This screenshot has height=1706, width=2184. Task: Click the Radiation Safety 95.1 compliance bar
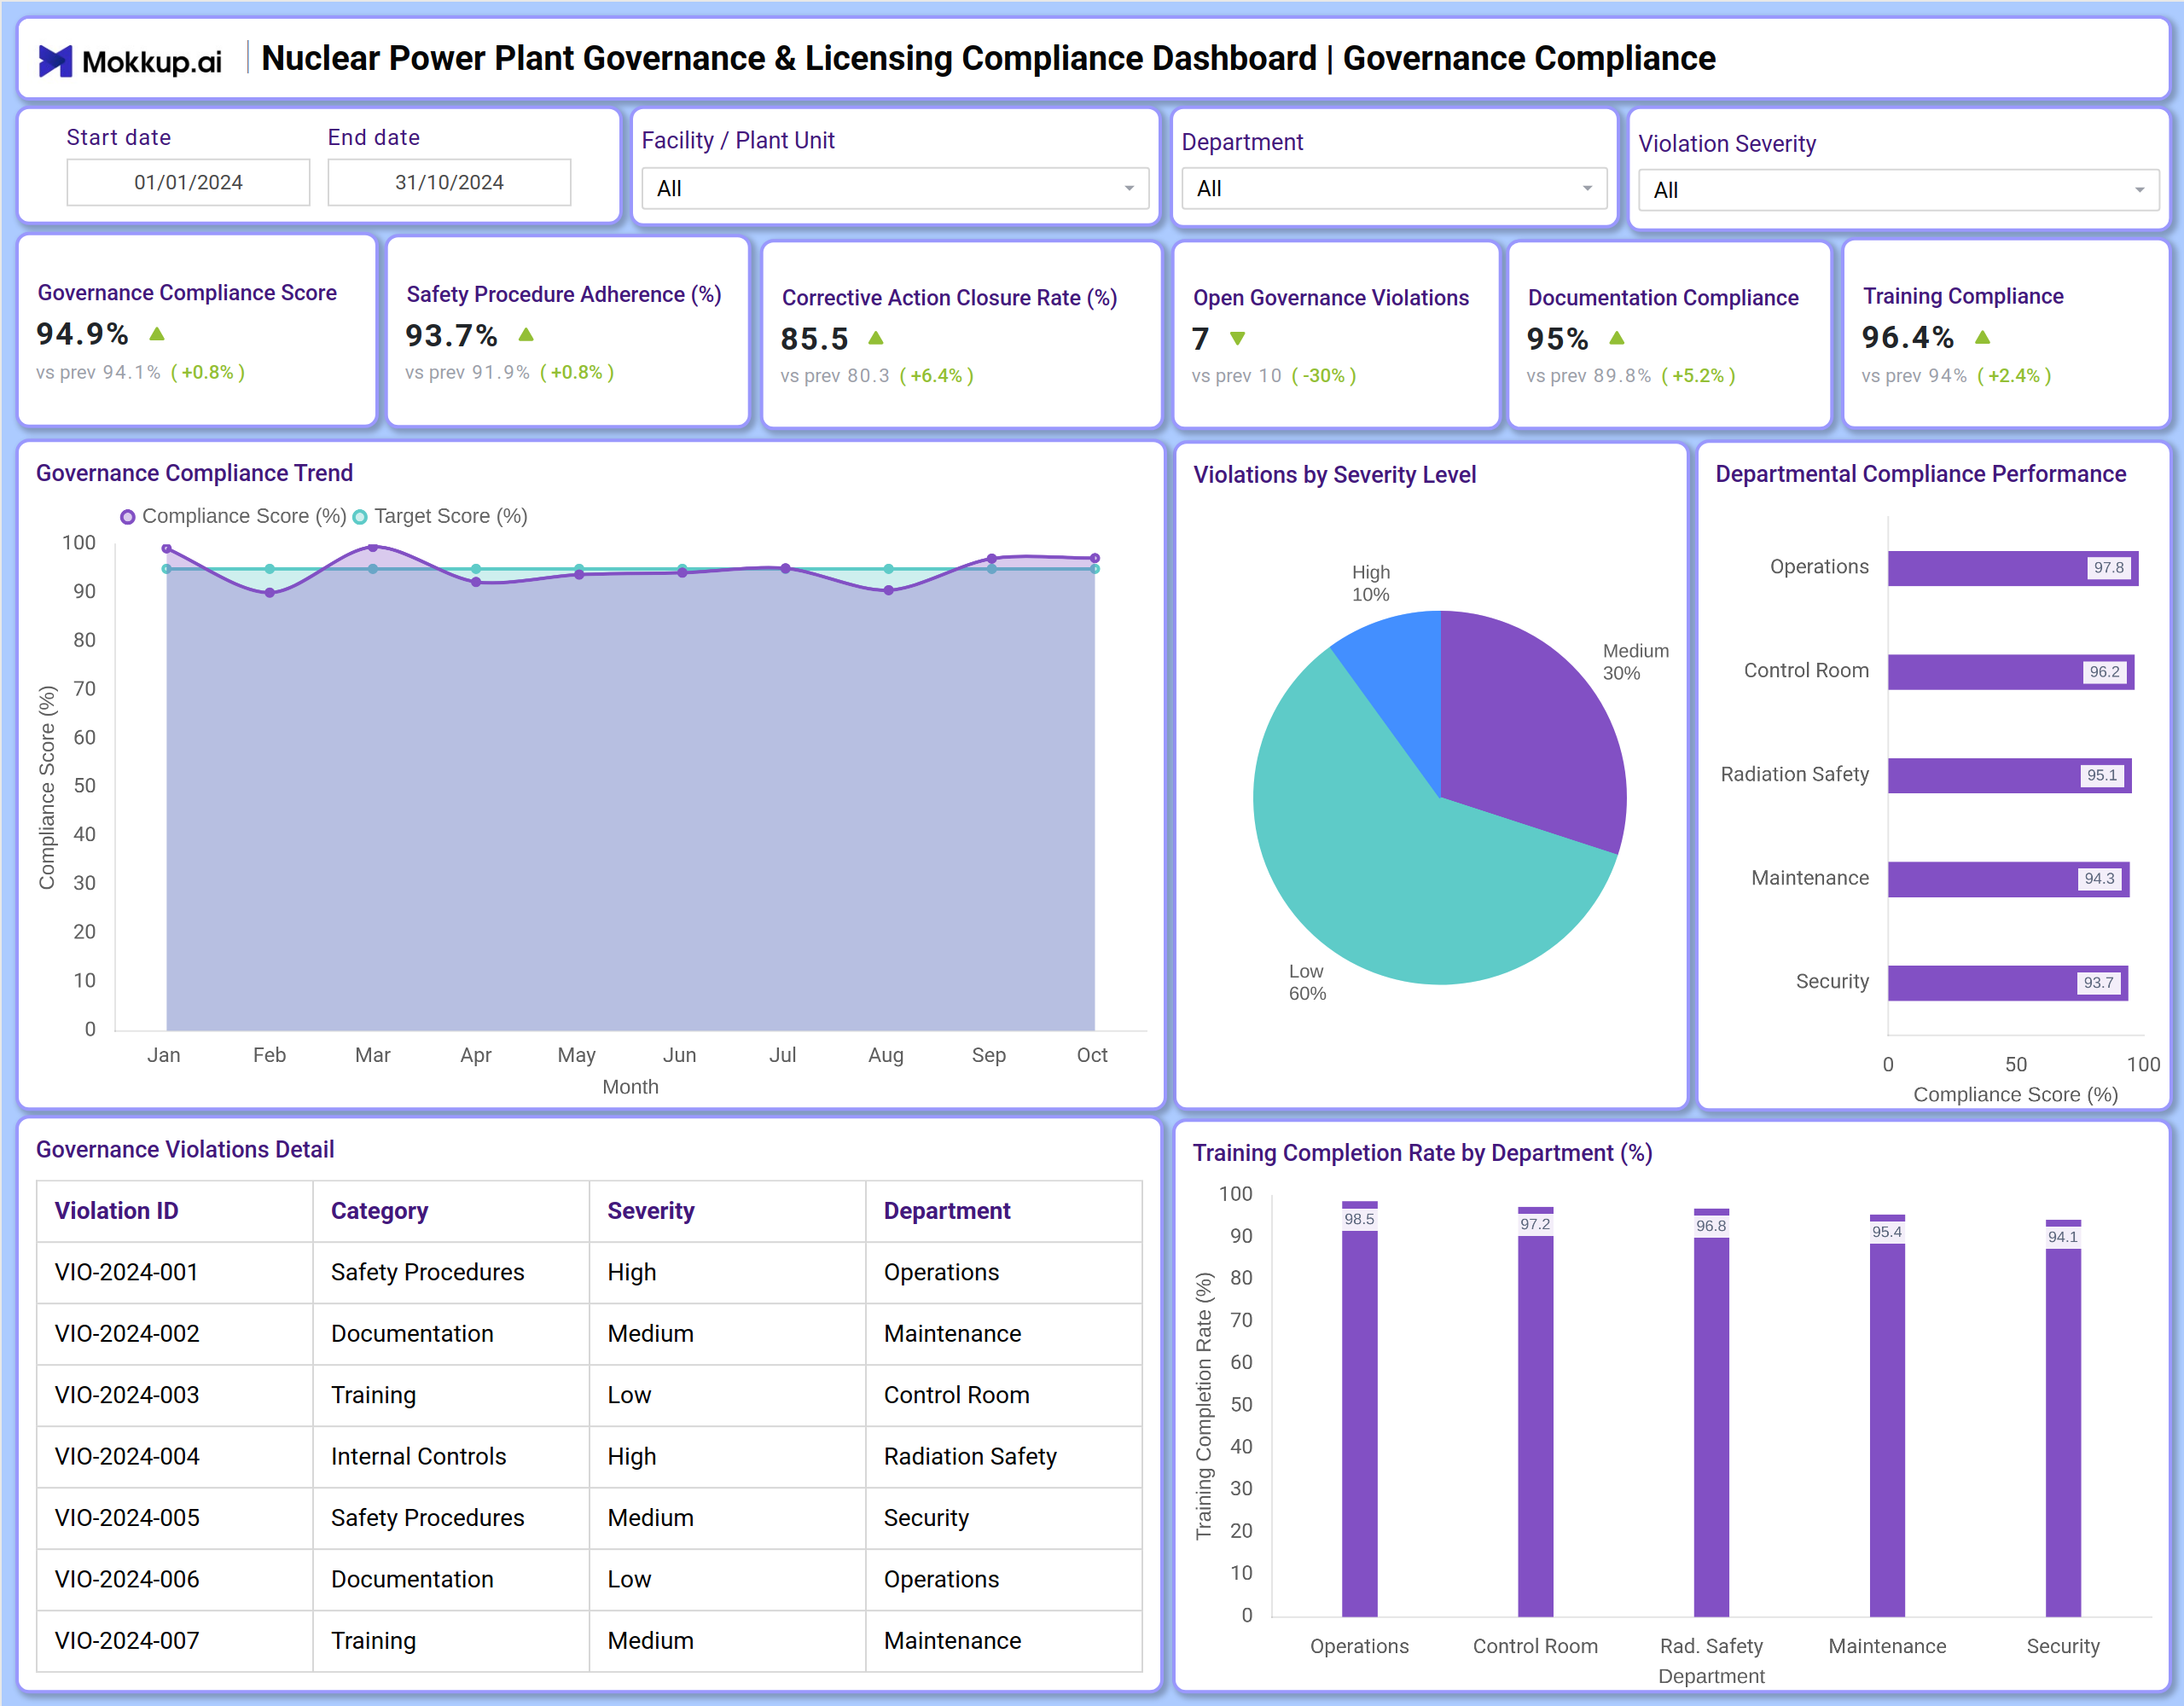(x=2010, y=776)
